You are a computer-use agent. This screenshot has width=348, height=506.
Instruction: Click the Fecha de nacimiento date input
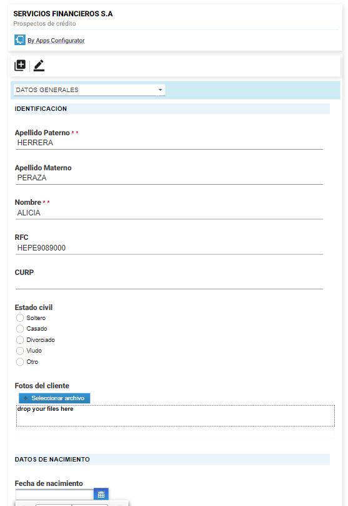point(55,494)
